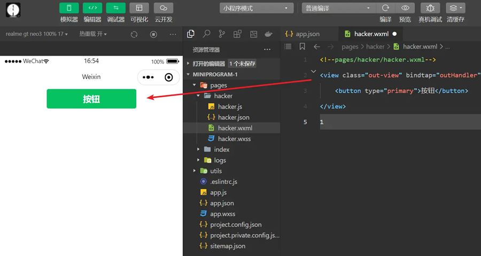Toggle the Editor panel button
The width and height of the screenshot is (481, 256).
92,8
